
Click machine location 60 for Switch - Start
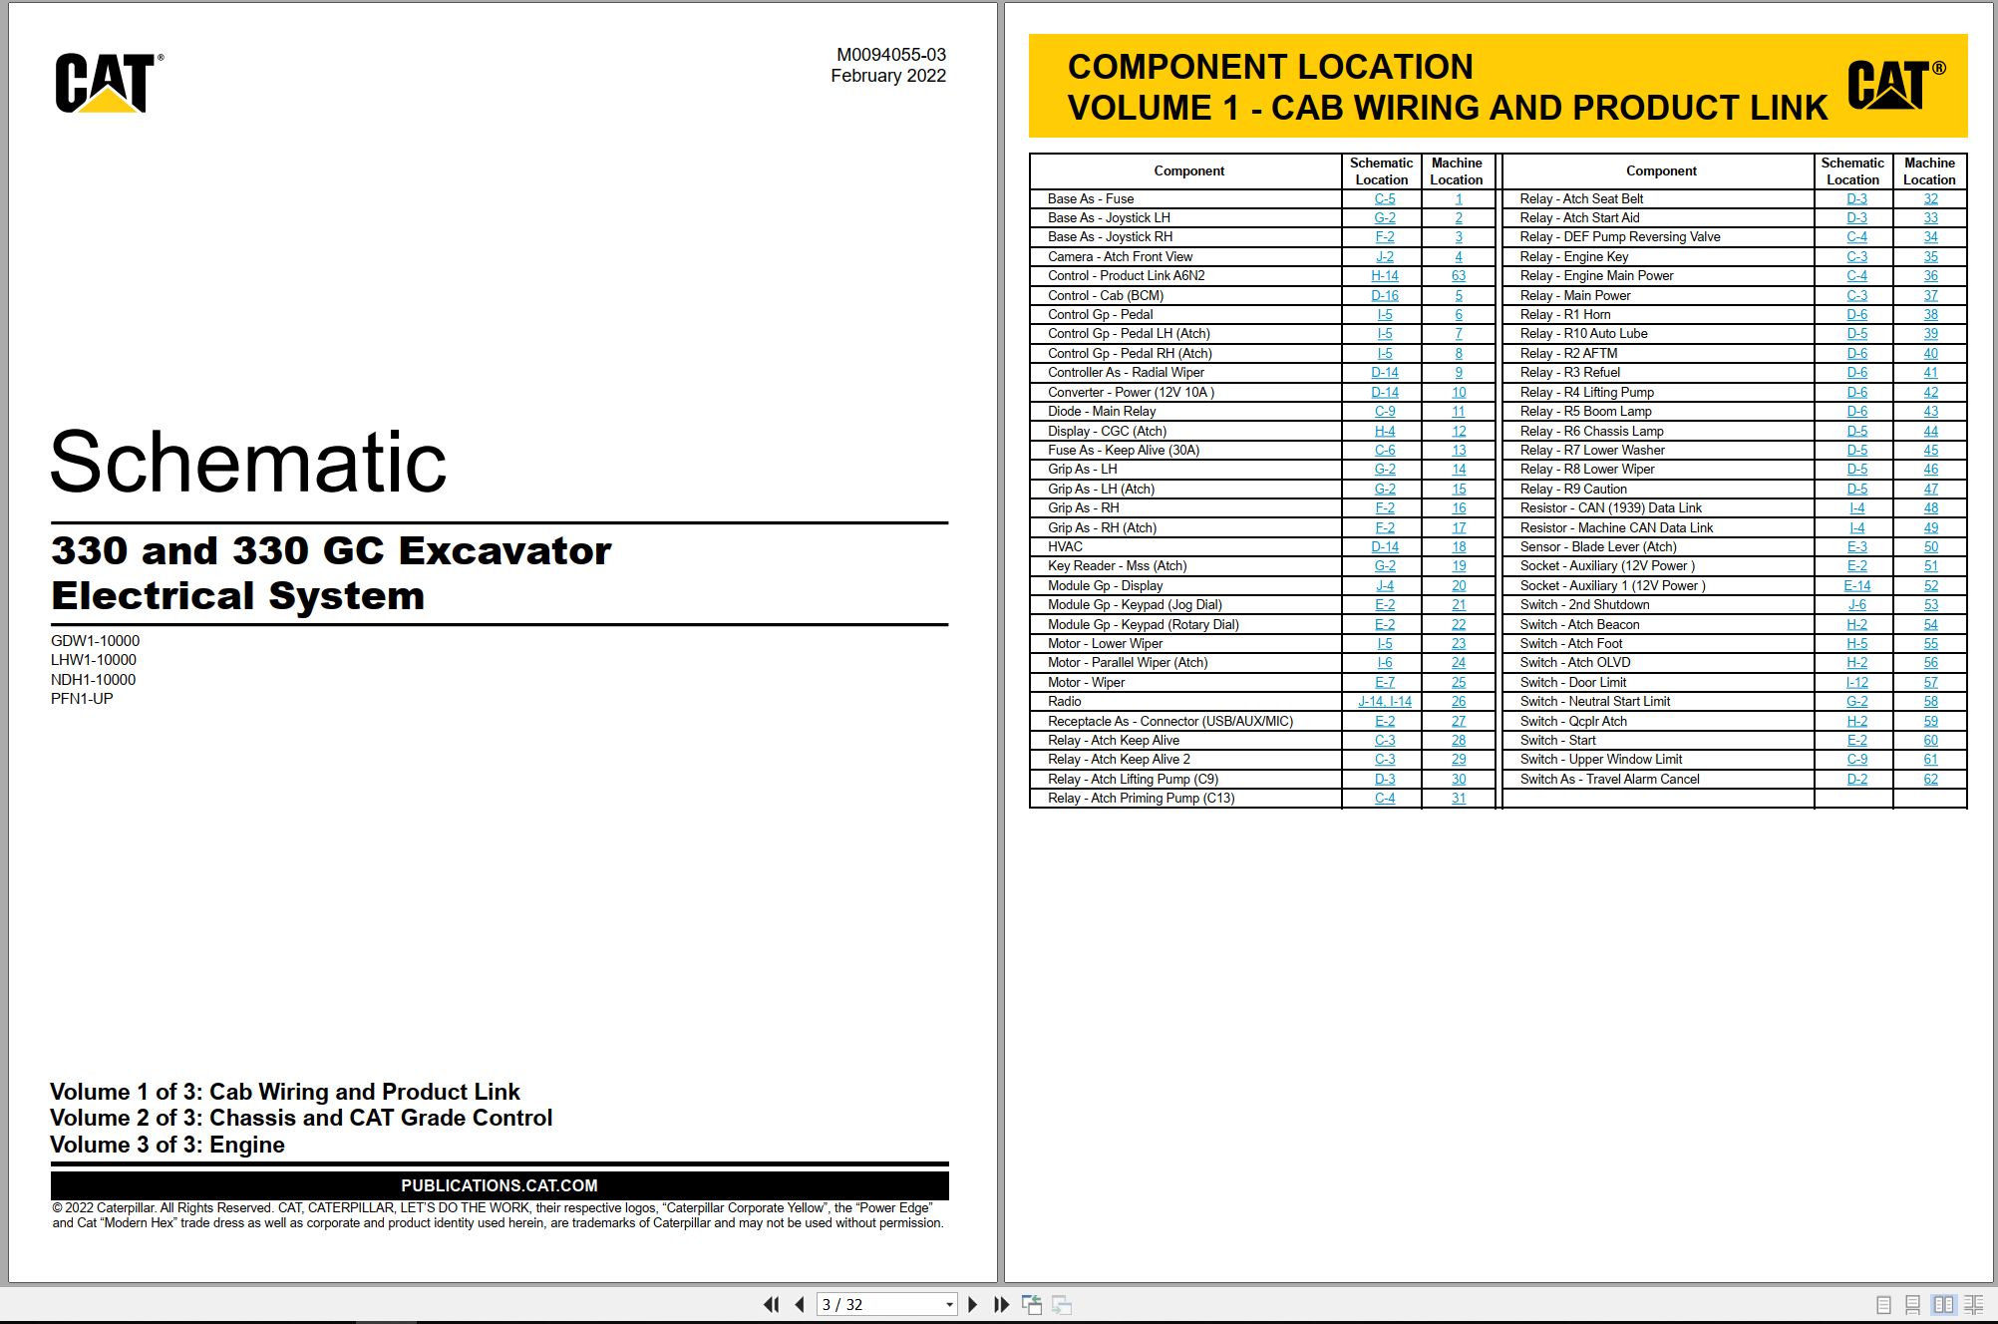pyautogui.click(x=1930, y=741)
